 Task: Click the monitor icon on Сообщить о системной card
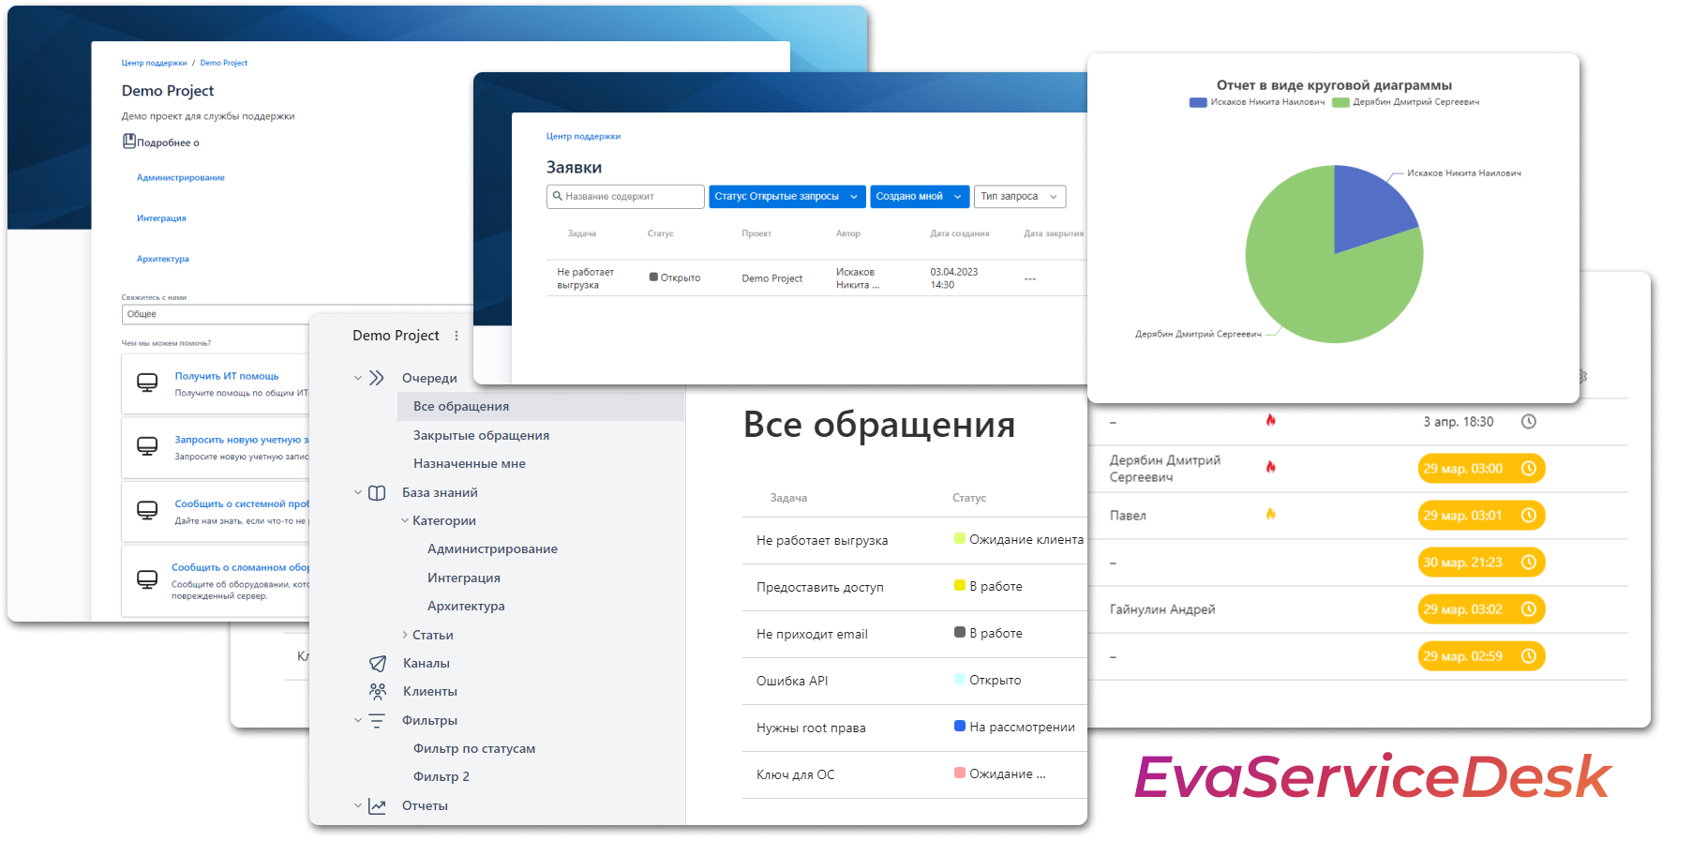[147, 510]
